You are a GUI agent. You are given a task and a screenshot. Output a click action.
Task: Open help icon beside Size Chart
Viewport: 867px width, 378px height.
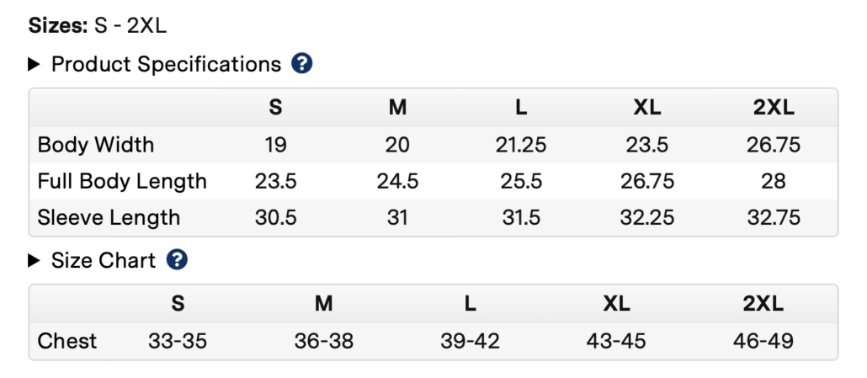(177, 260)
